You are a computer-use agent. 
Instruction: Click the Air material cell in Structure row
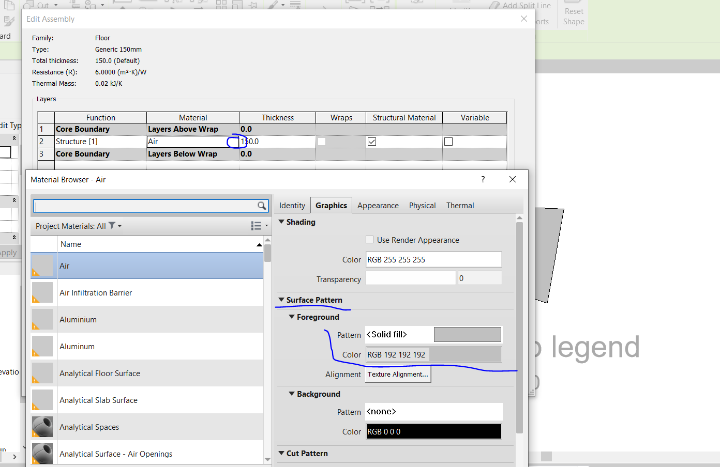click(193, 142)
